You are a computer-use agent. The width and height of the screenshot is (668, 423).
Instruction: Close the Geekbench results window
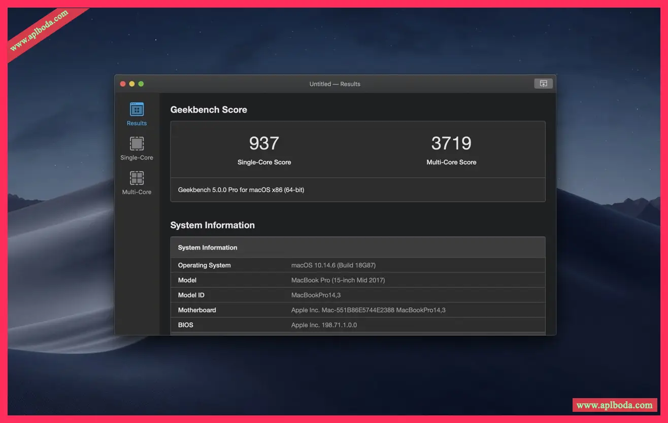tap(123, 84)
